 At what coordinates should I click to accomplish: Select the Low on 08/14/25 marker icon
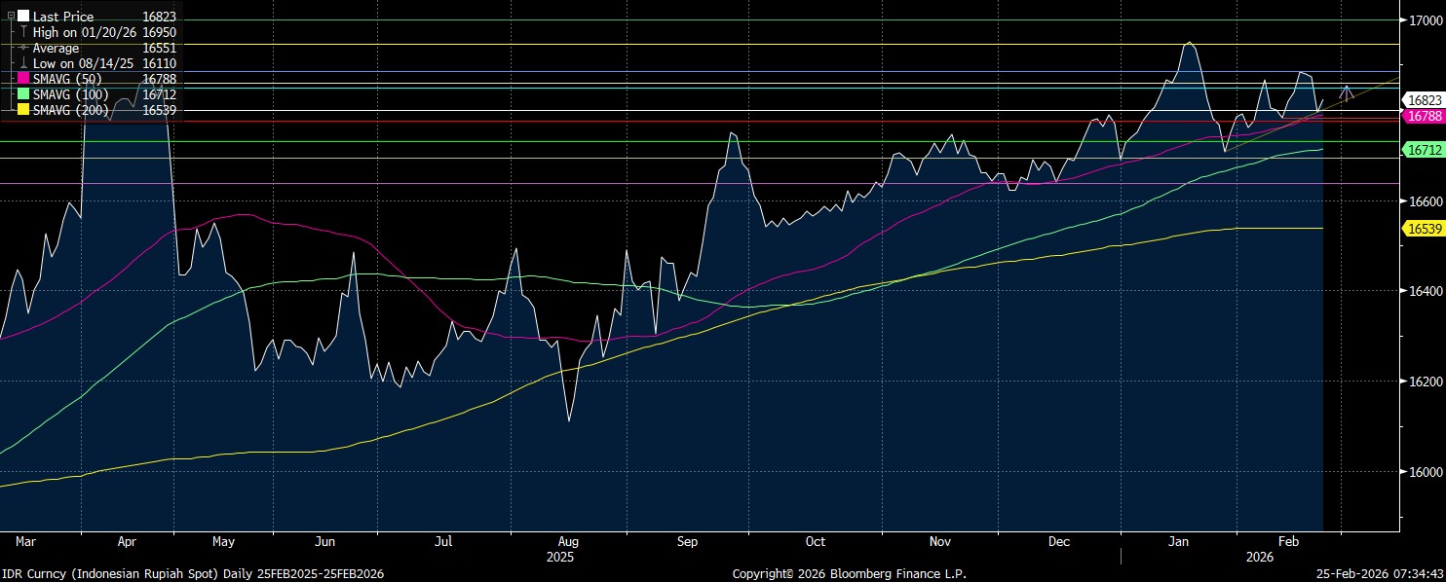tap(23, 63)
